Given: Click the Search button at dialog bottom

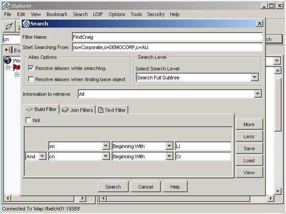Looking at the screenshot, I should [113, 187].
